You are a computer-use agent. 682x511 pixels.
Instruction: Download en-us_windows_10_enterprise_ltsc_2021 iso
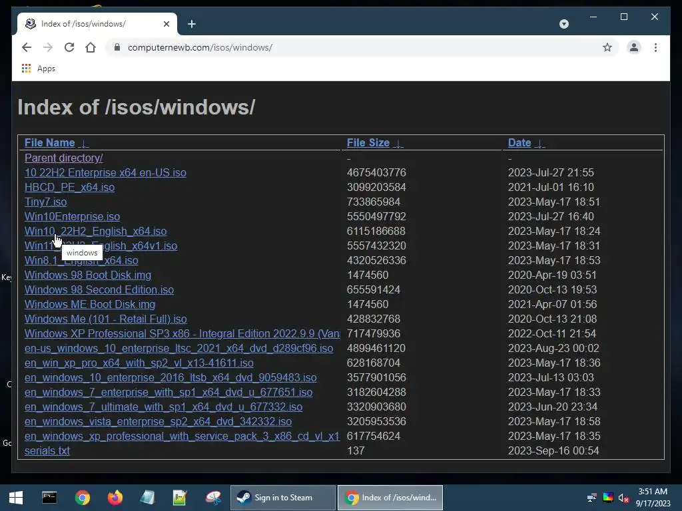coord(178,348)
